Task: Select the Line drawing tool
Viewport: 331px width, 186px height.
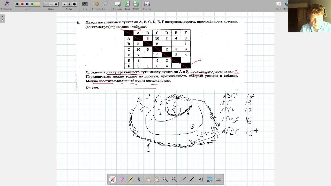Action: 192,179
